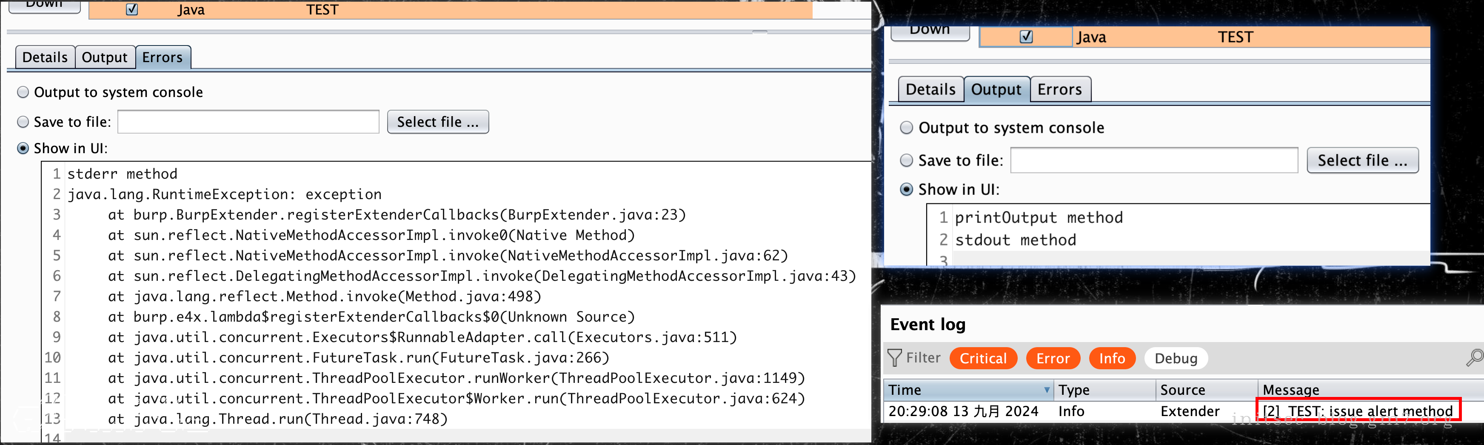Sort Event log by Time column arrow
The height and width of the screenshot is (445, 1484).
point(1046,390)
